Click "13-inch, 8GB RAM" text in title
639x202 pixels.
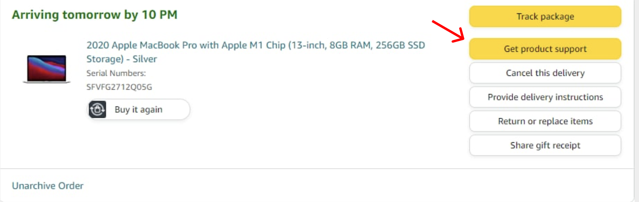(331, 45)
